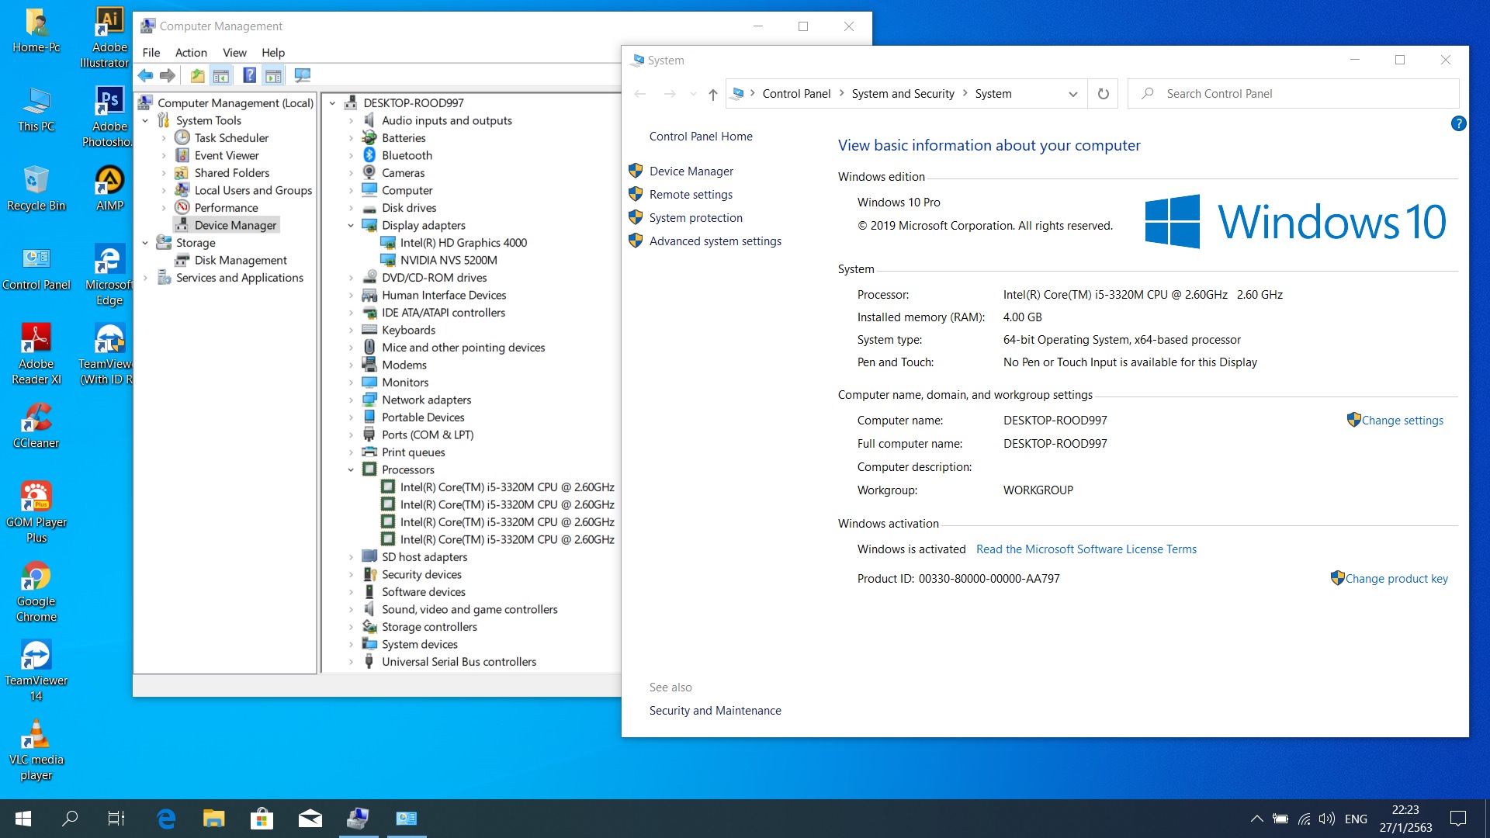Image resolution: width=1490 pixels, height=838 pixels.
Task: Click the refresh button in System address bar
Action: tap(1103, 94)
